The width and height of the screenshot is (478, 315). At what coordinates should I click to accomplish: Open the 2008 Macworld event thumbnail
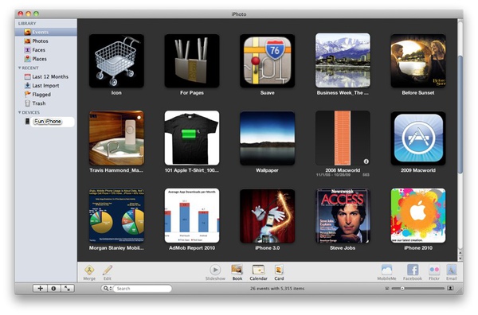343,138
